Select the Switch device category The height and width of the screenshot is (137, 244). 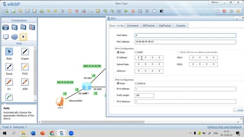tap(14, 27)
